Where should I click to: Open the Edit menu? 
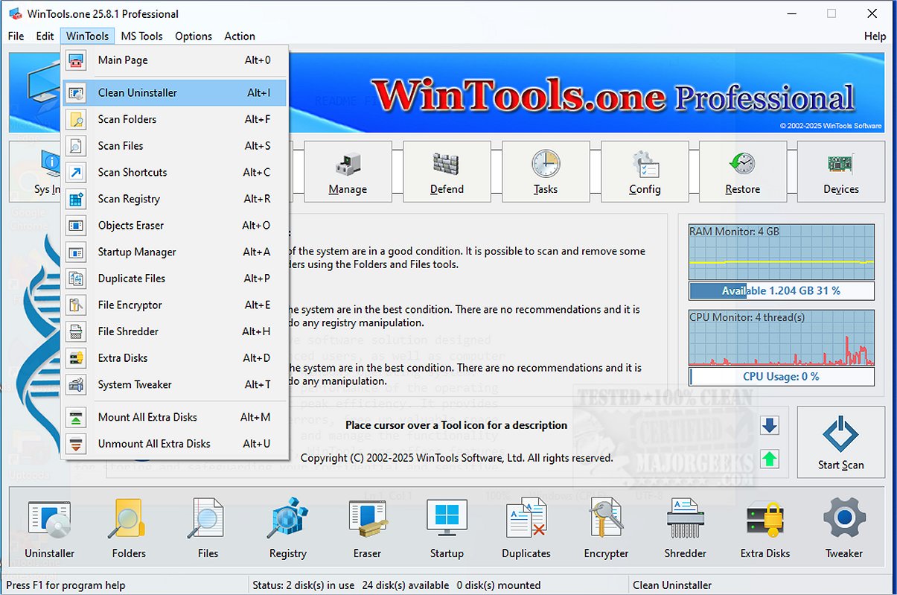[x=45, y=36]
